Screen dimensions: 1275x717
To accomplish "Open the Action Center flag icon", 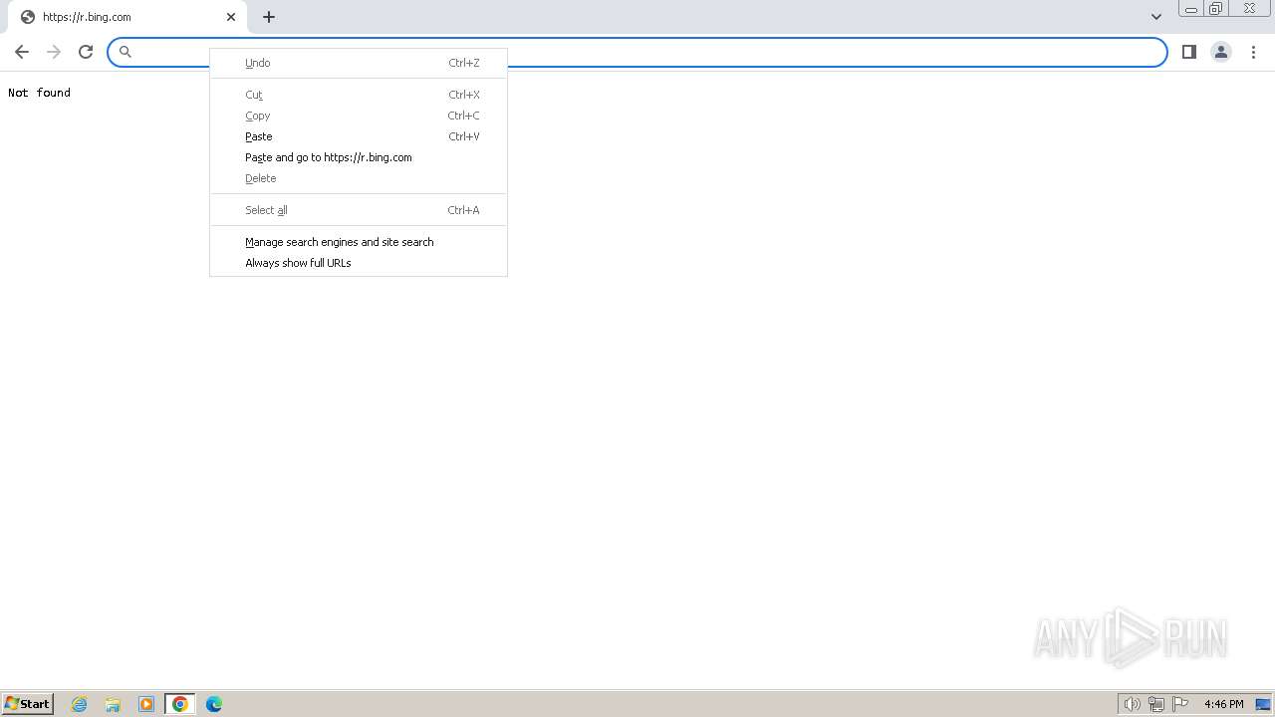I will 1180,704.
